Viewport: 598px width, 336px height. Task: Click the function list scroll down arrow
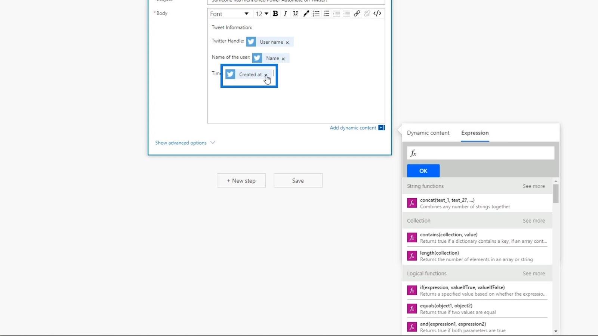point(556,331)
